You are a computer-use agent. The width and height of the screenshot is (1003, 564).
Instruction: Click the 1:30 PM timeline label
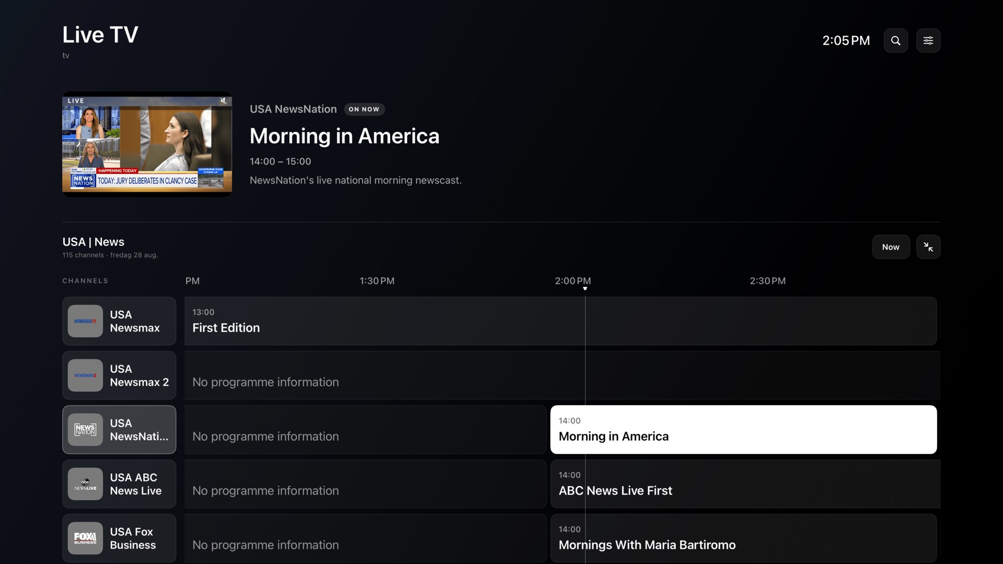click(x=377, y=281)
